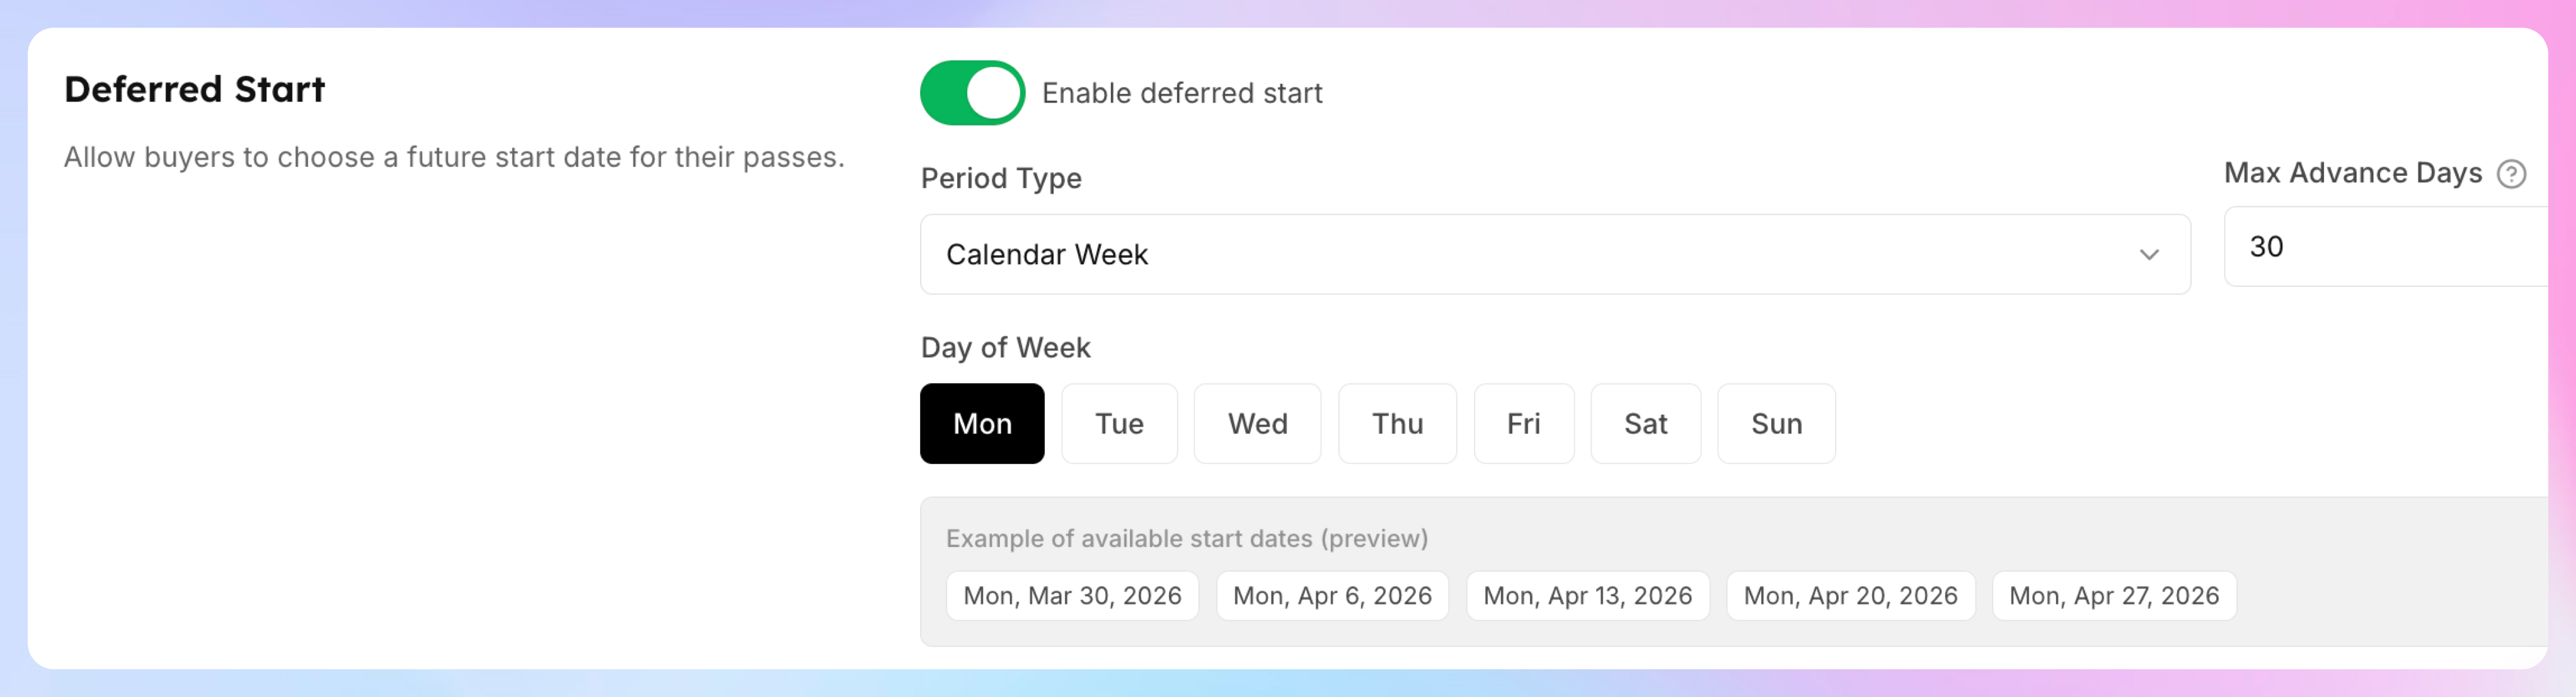This screenshot has width=2576, height=697.
Task: Toggle the Enable deferred start switch
Action: coord(972,93)
